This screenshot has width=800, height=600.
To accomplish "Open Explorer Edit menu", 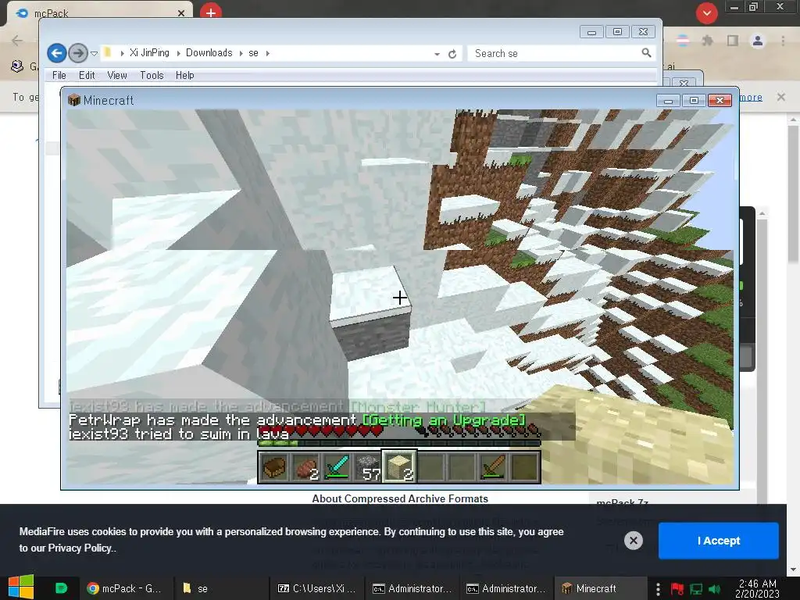I will coord(87,76).
